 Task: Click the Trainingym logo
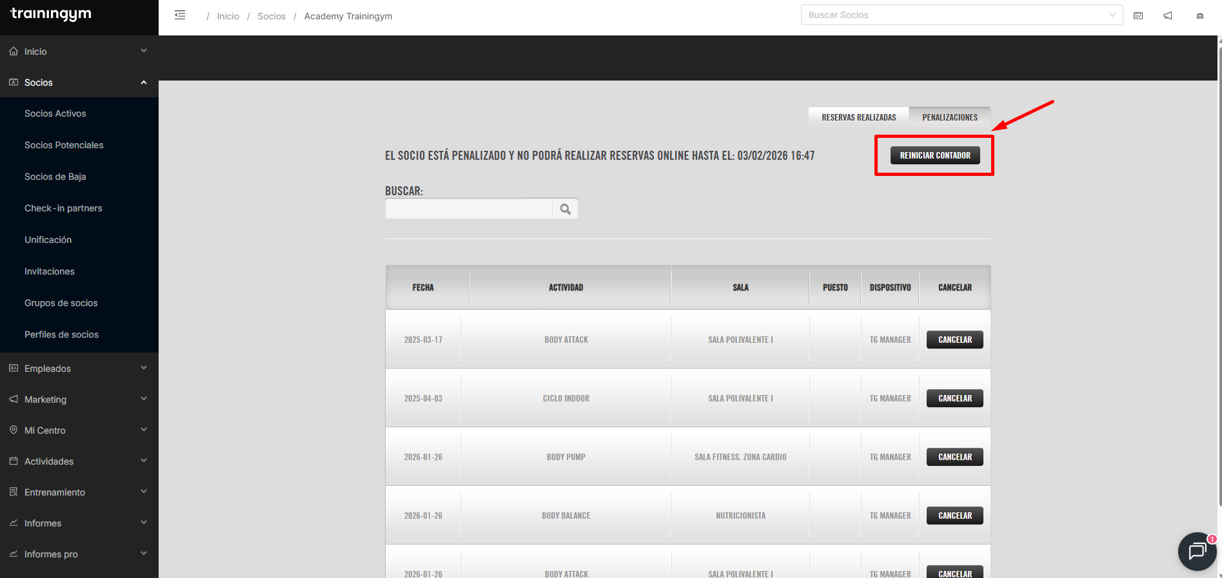point(51,14)
